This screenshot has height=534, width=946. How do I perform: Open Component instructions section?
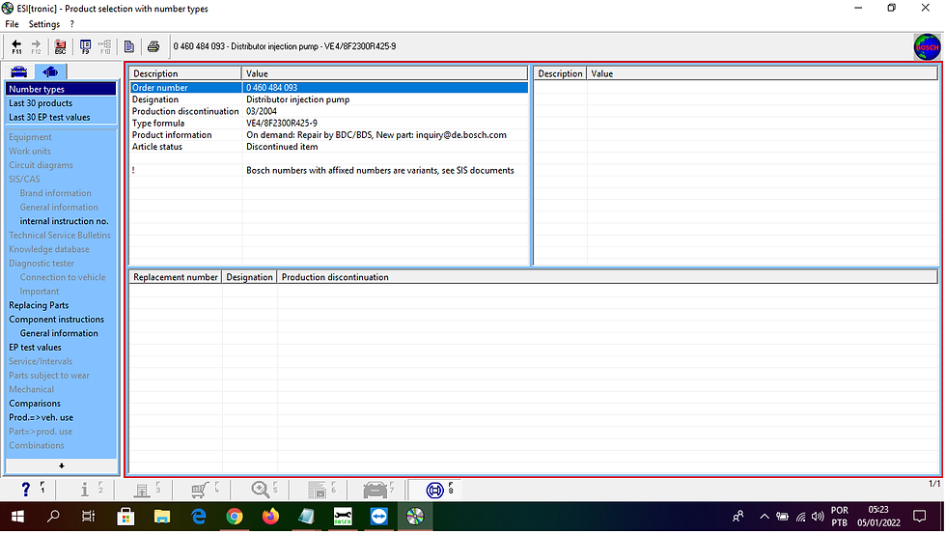[56, 320]
